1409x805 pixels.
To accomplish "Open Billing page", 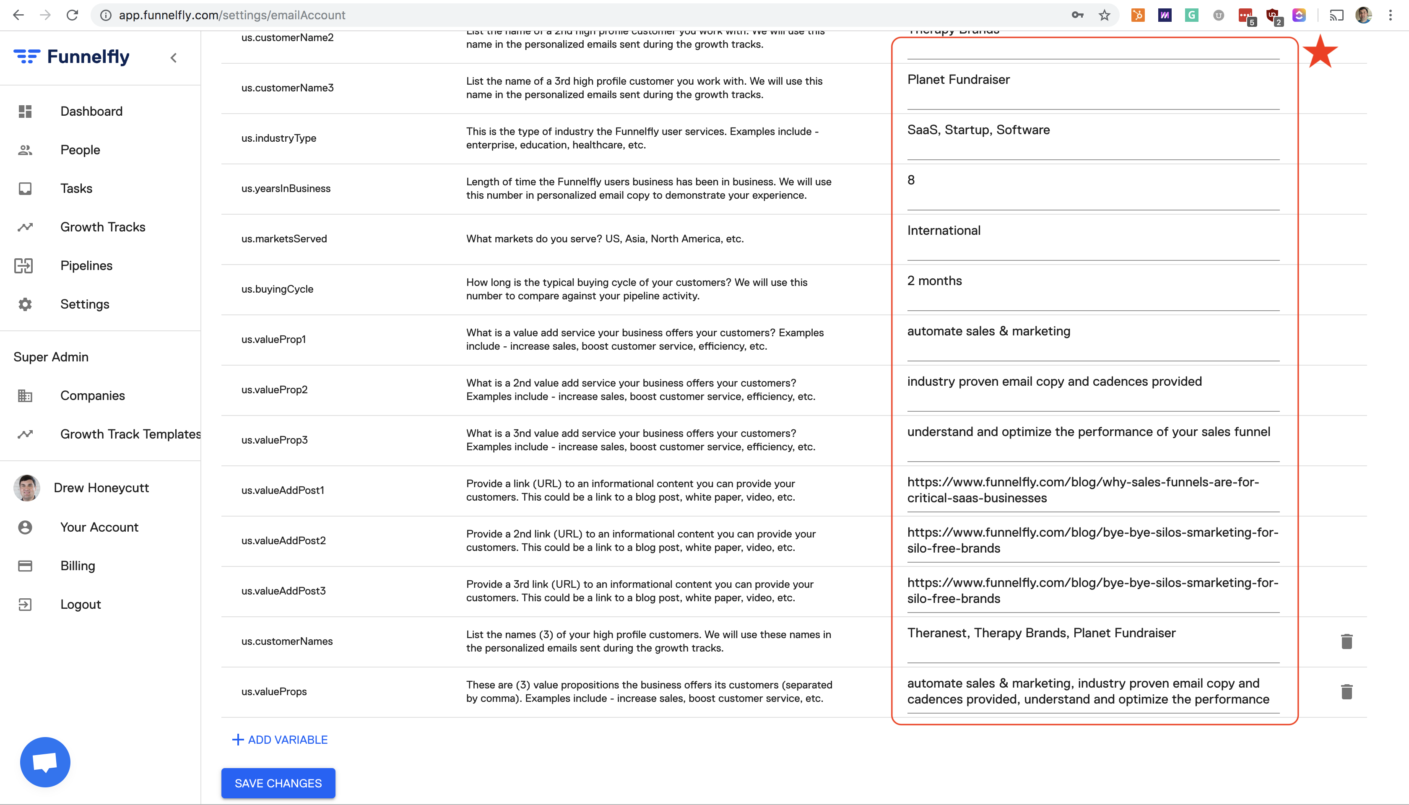I will [x=78, y=566].
